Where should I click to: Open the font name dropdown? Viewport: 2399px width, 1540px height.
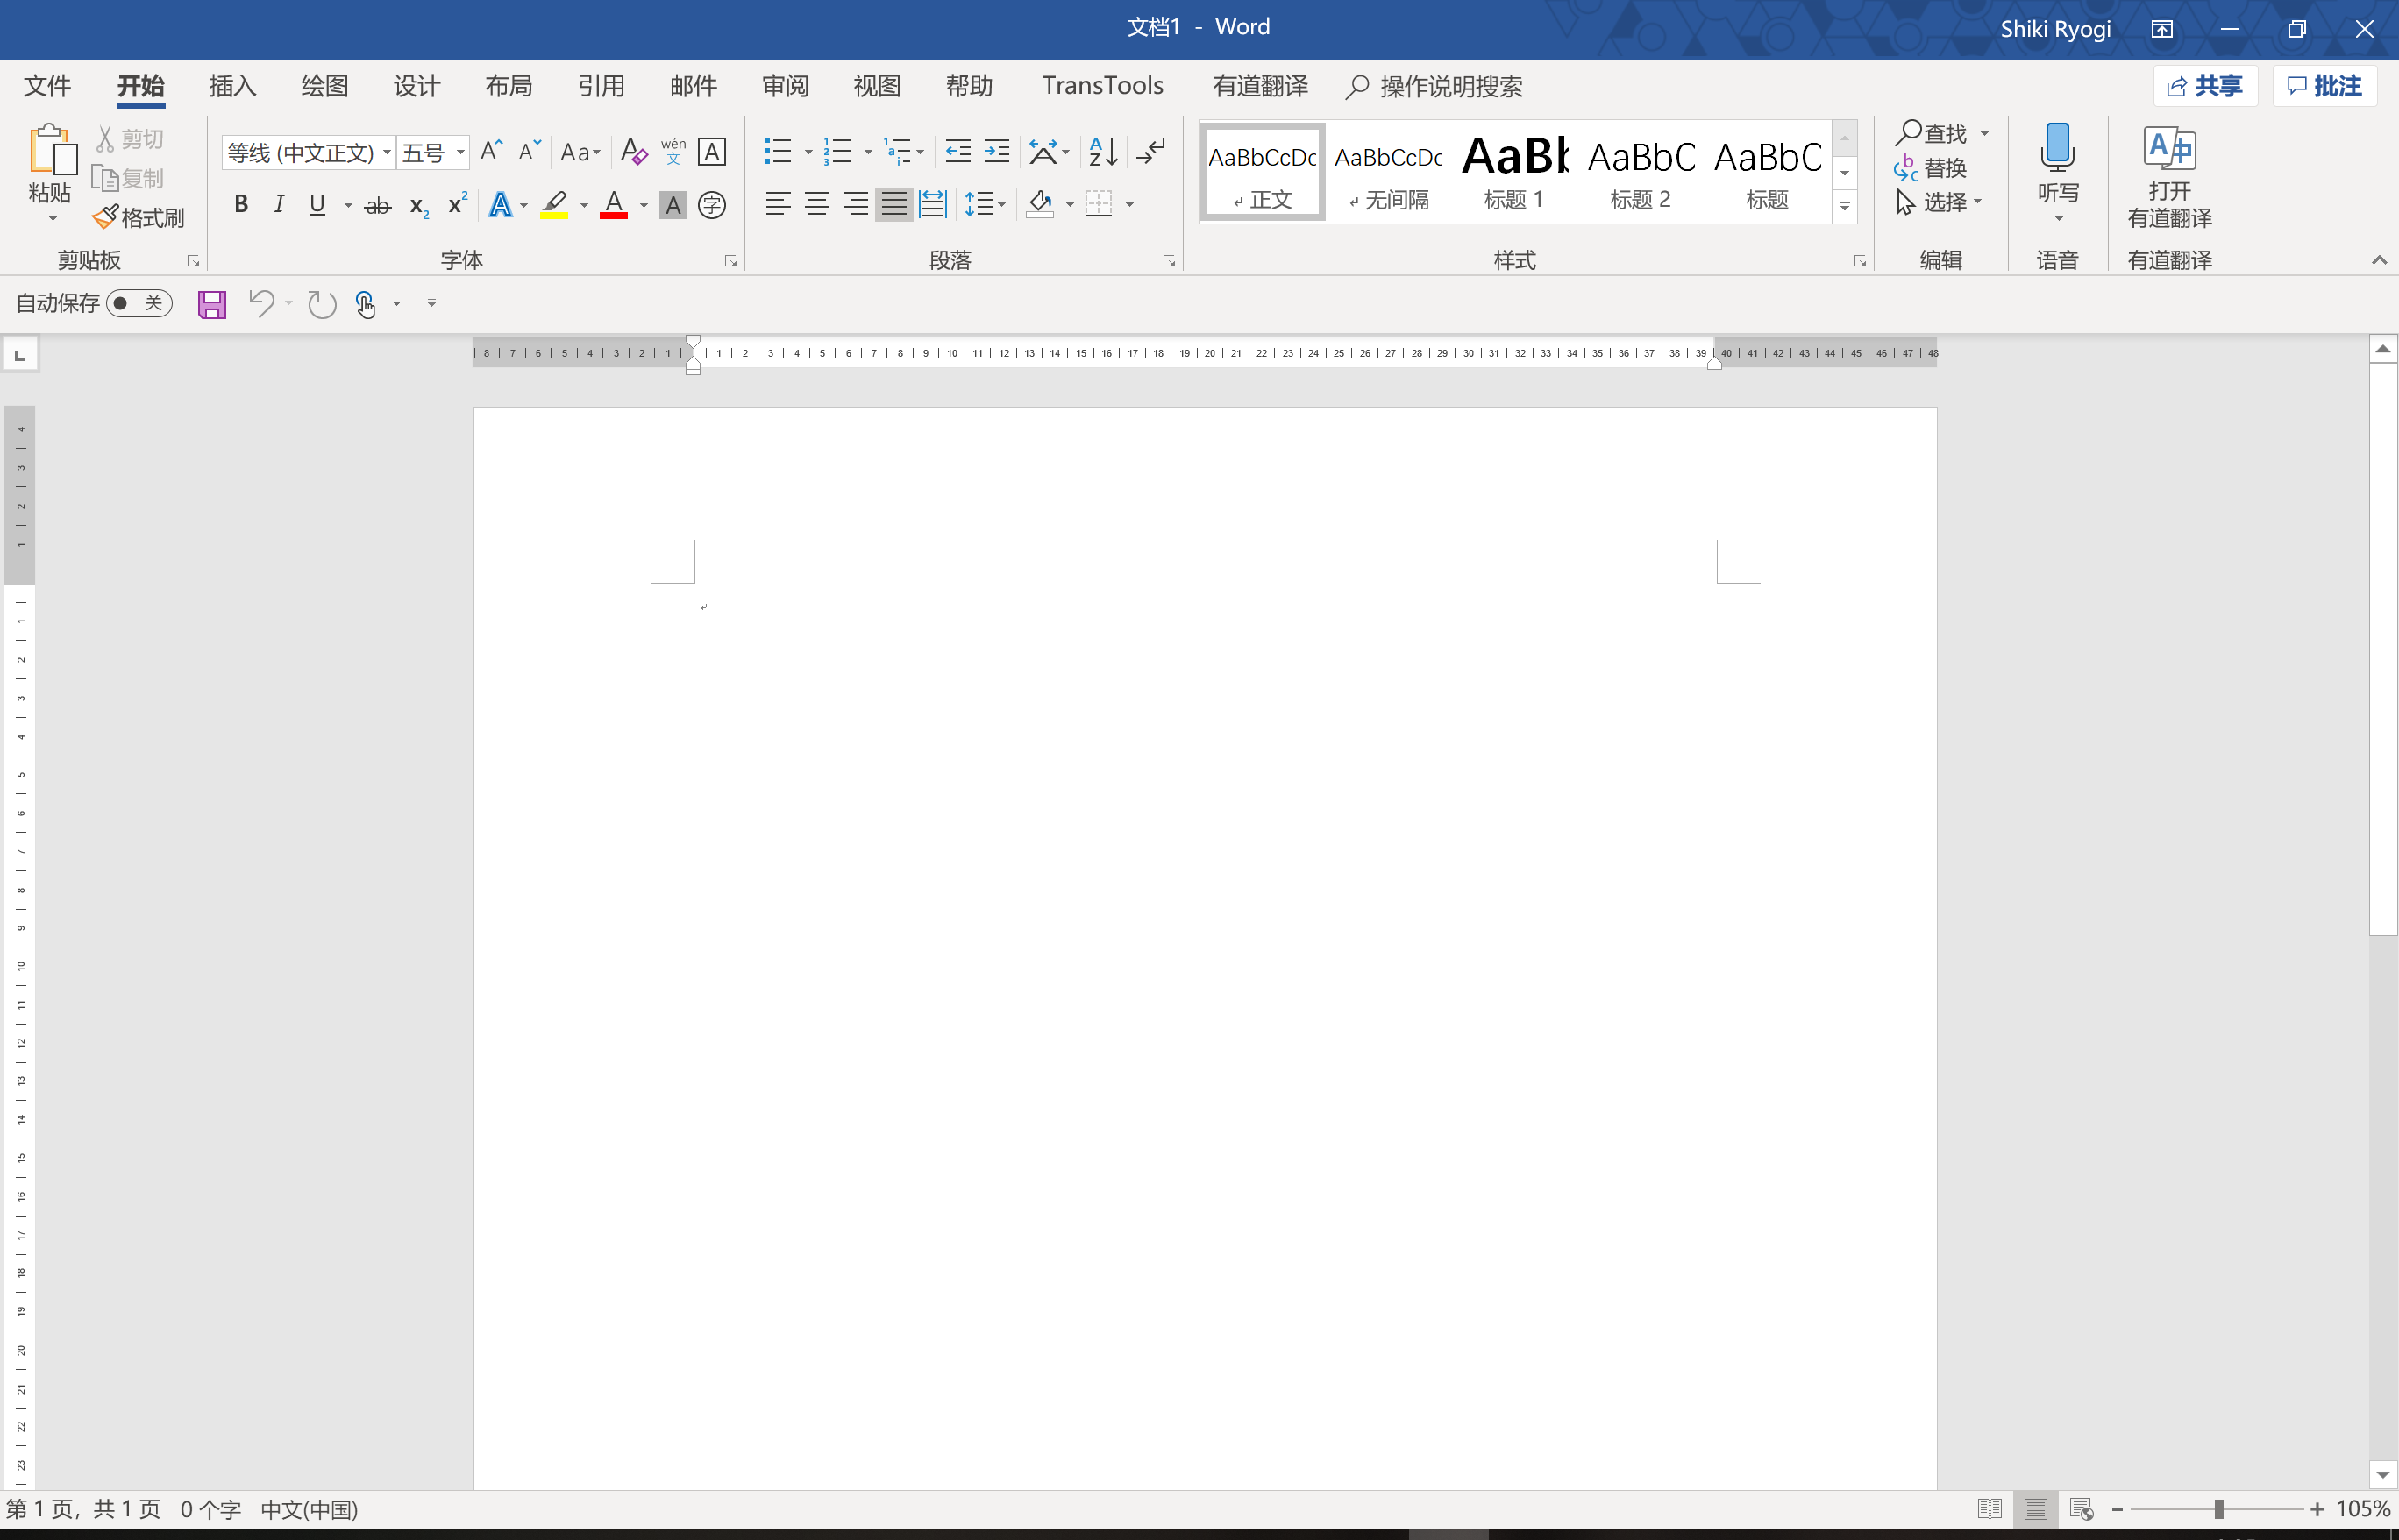tap(388, 153)
